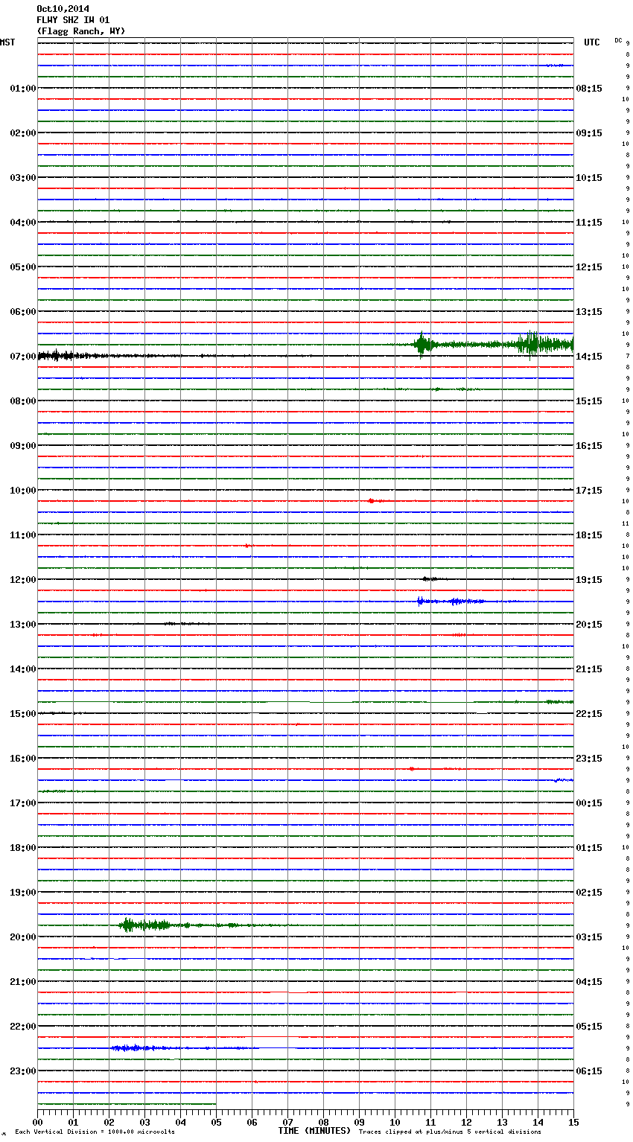The height and width of the screenshot is (1142, 633).
Task: Click minute tick label 08 on the axis
Action: coord(323,1122)
